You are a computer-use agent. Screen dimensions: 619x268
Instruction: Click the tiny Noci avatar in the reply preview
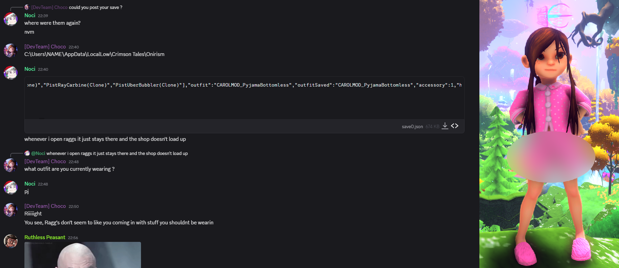click(27, 153)
